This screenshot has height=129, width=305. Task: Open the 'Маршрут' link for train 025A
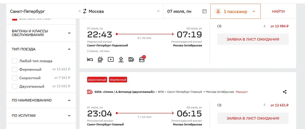242,92
